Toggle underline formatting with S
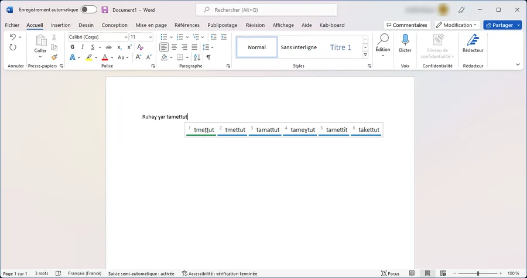527x278 pixels. click(x=93, y=47)
